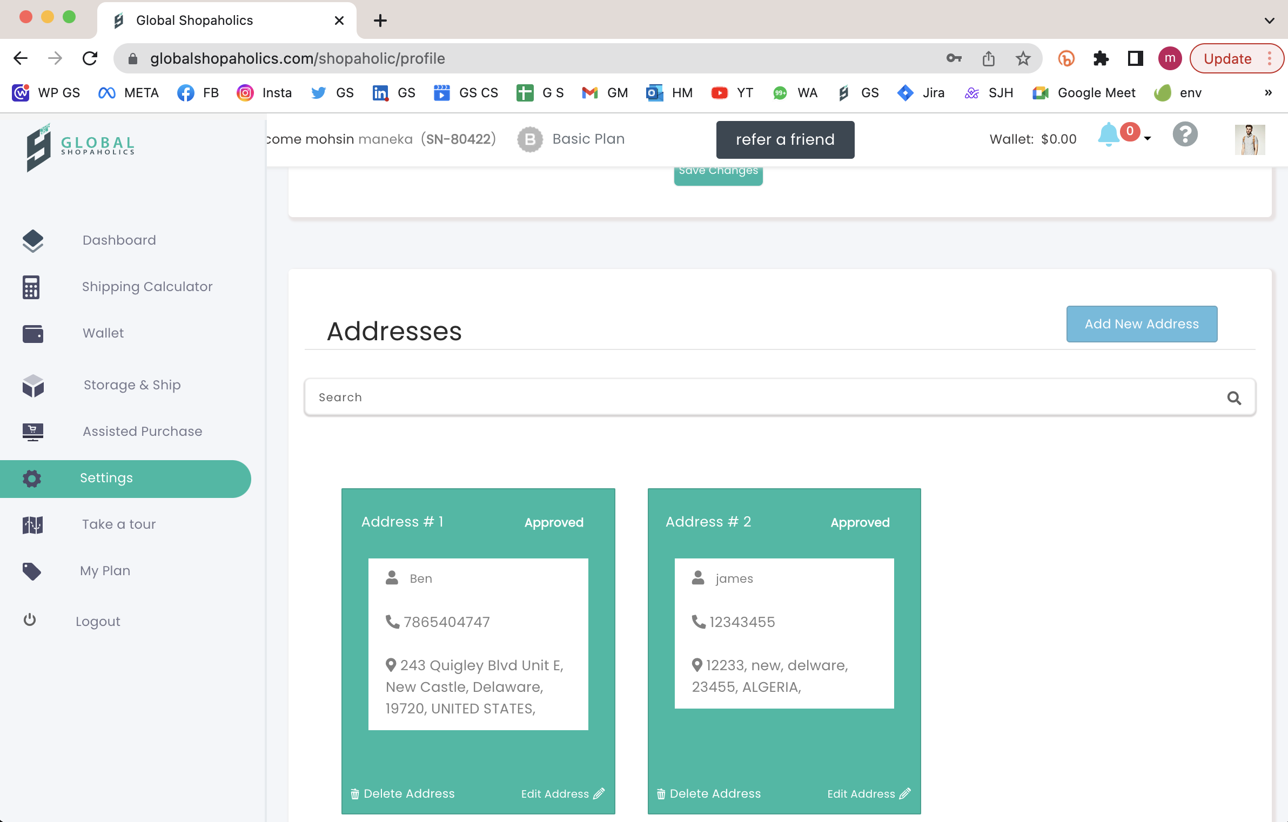Viewport: 1288px width, 822px height.
Task: Bookmark the page with the star icon
Action: coord(1023,58)
